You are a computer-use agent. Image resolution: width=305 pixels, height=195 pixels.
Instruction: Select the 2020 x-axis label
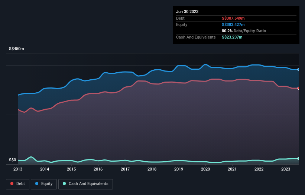tap(205, 169)
